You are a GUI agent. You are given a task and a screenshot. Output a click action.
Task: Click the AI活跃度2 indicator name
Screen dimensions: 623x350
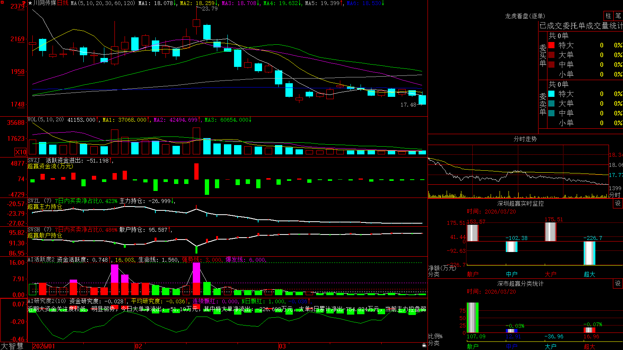click(x=41, y=260)
